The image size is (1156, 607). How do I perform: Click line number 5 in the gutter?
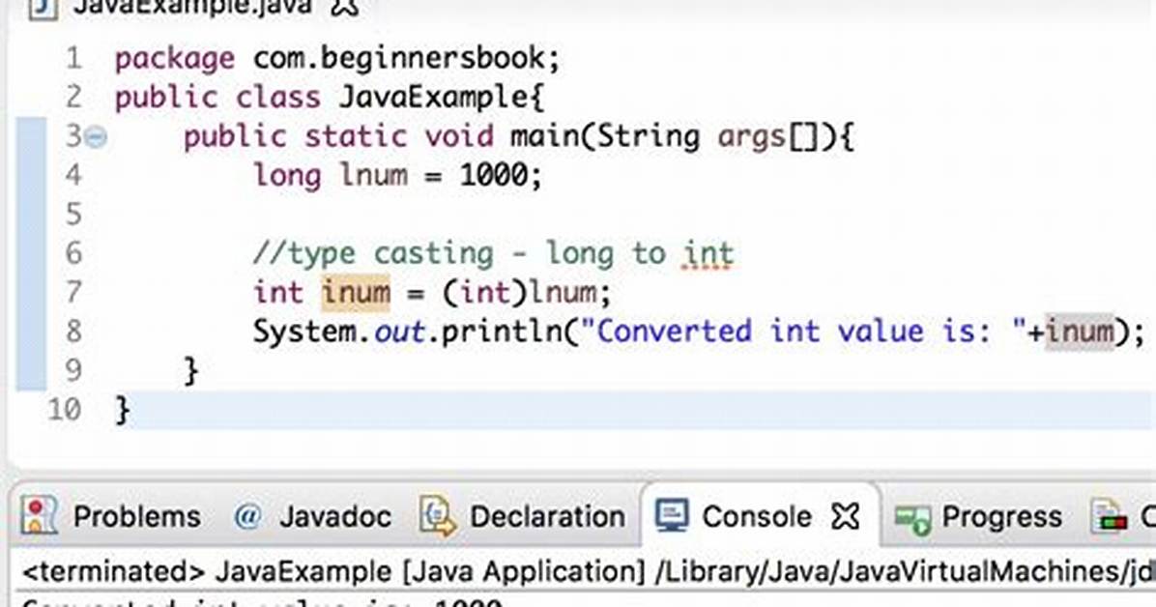pyautogui.click(x=73, y=215)
